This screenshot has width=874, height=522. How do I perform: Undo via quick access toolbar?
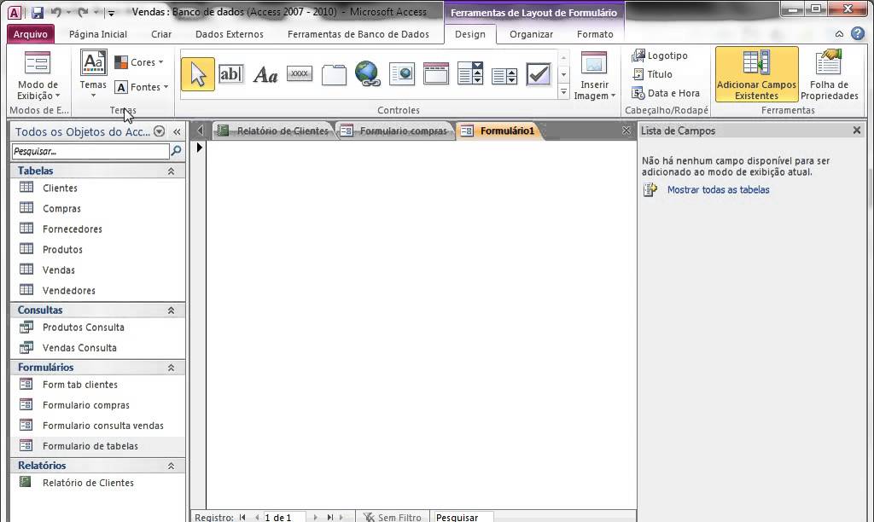(x=56, y=12)
